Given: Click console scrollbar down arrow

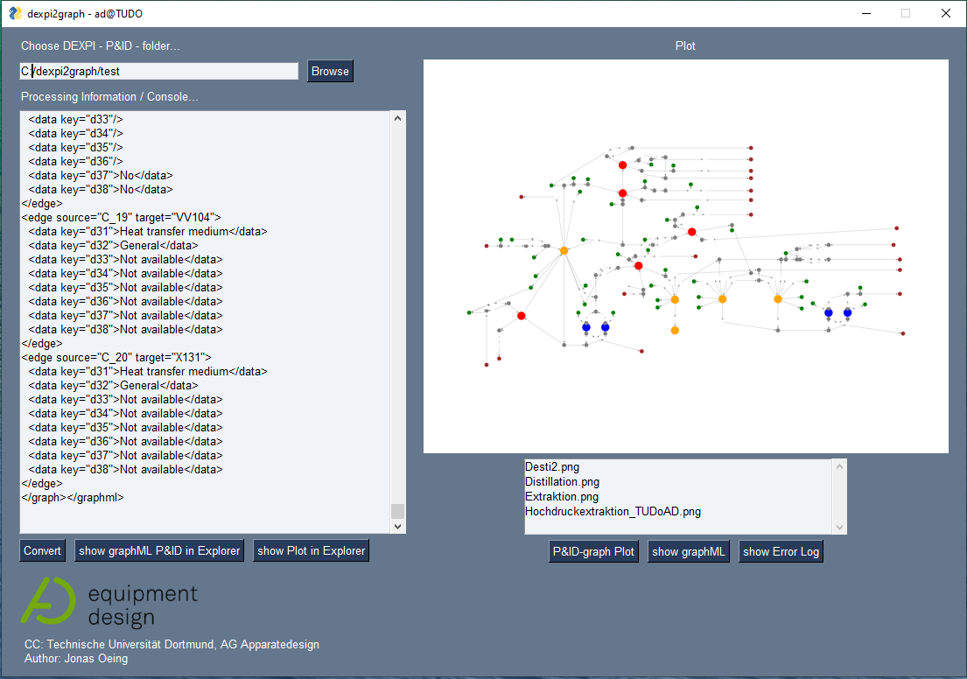Looking at the screenshot, I should click(398, 526).
